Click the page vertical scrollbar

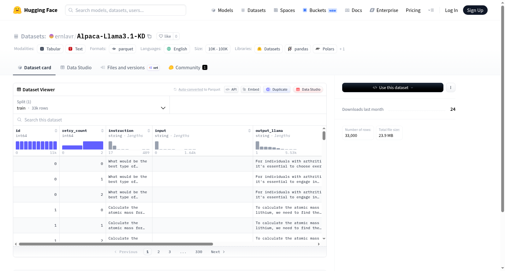click(x=502, y=109)
